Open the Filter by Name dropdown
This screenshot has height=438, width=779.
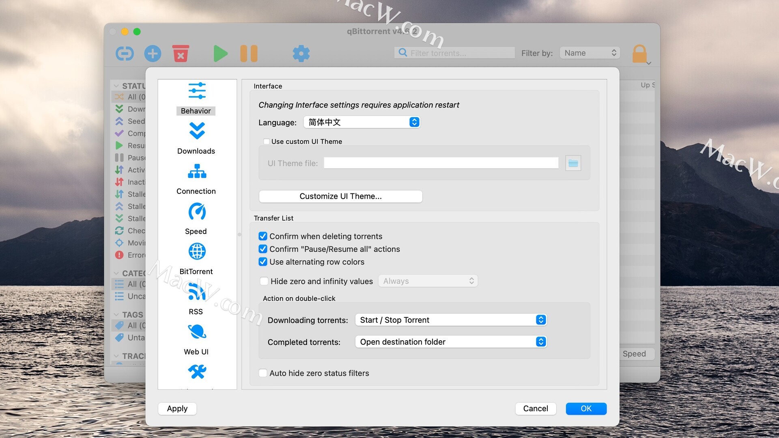(x=590, y=53)
